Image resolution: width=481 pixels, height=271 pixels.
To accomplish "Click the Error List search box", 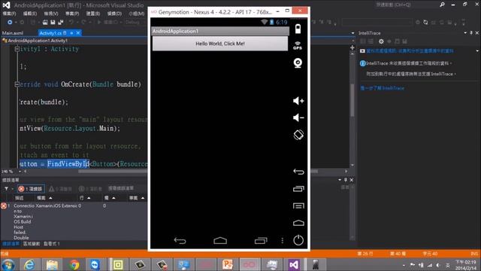I will [126, 188].
